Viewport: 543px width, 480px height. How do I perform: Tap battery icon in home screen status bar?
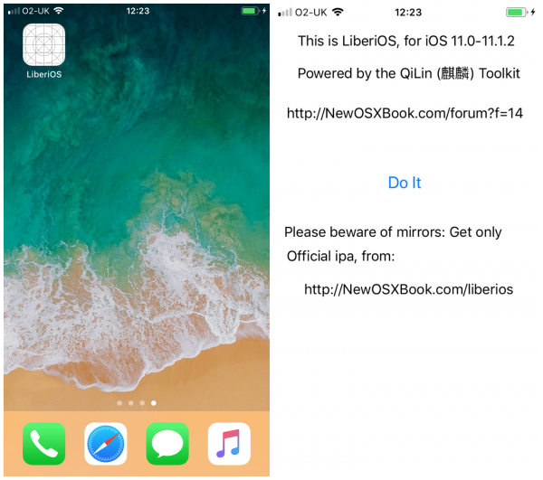250,11
